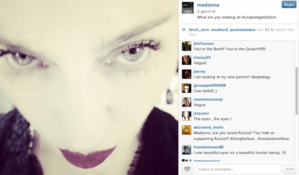Image resolution: width=299 pixels, height=175 pixels.
Task: Click the gray heart beside likes list
Action: coord(184,30)
